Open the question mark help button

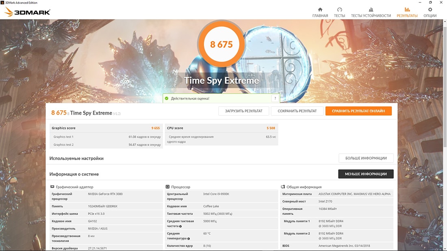[275, 99]
